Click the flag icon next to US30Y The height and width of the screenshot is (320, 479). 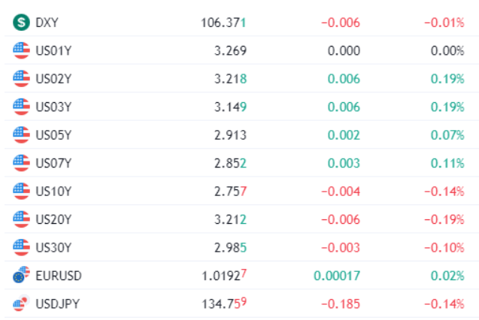tap(21, 247)
